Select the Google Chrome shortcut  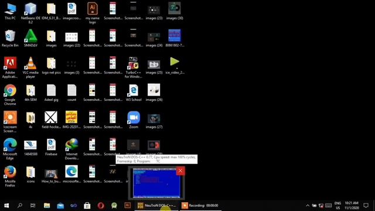point(10,95)
